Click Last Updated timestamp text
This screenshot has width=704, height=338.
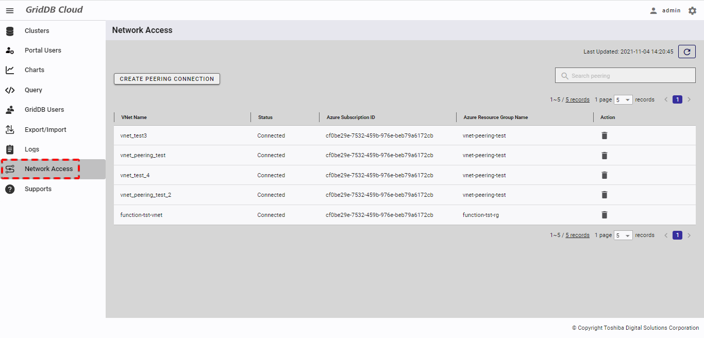click(628, 52)
